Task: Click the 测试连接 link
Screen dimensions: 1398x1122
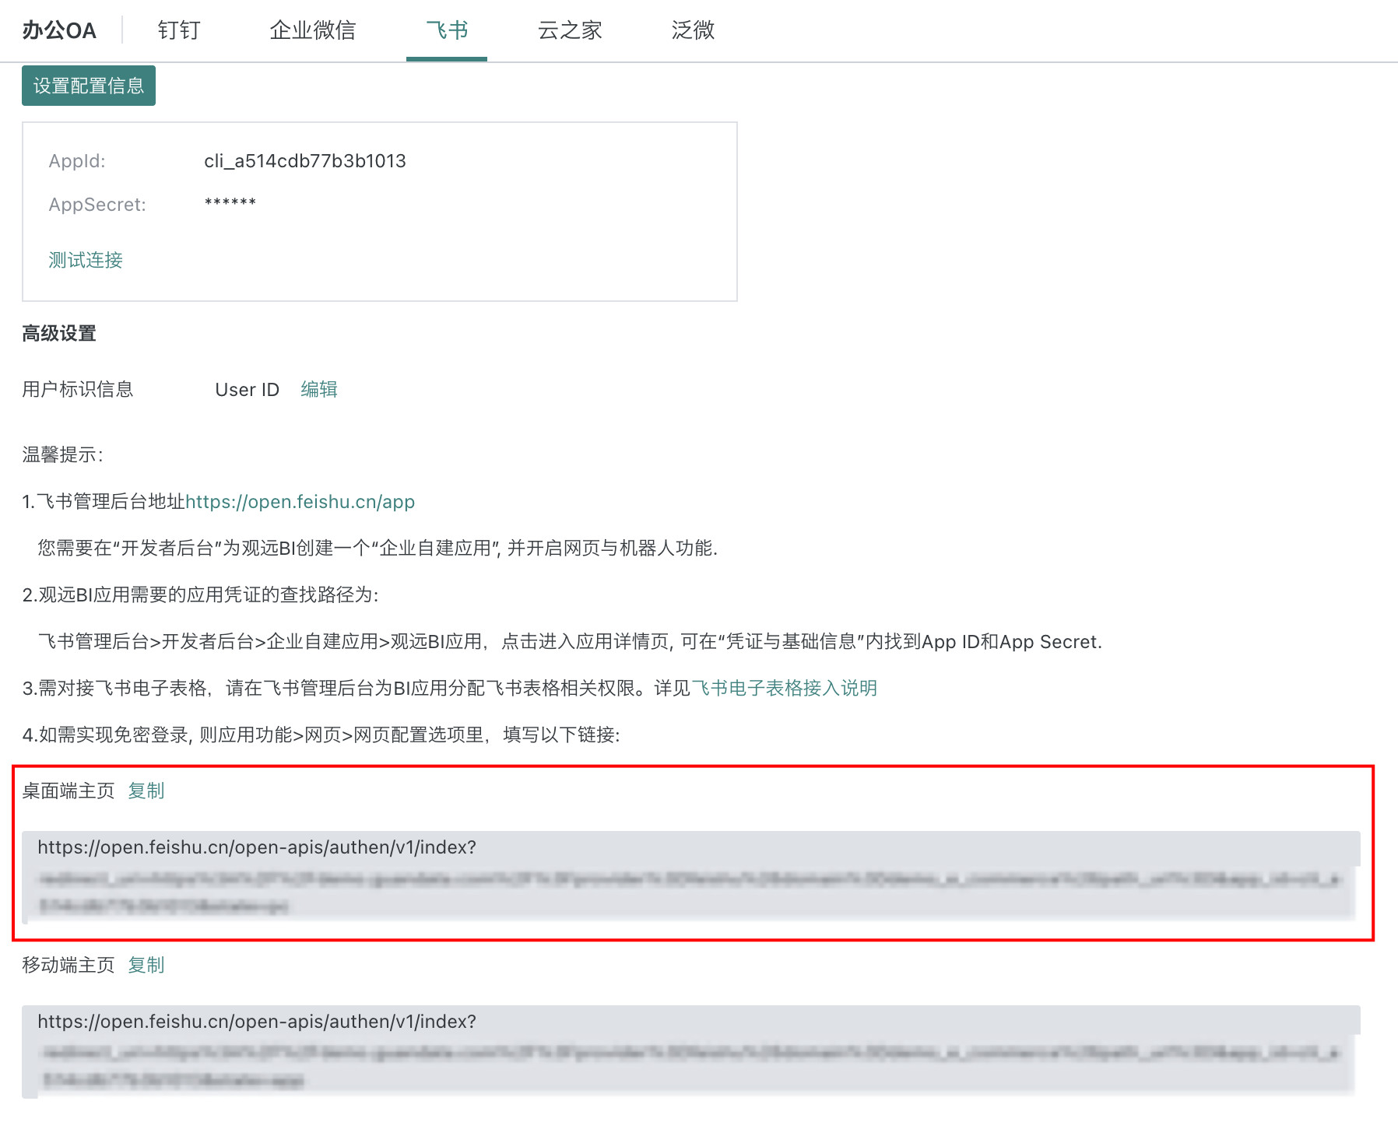Action: [x=86, y=260]
